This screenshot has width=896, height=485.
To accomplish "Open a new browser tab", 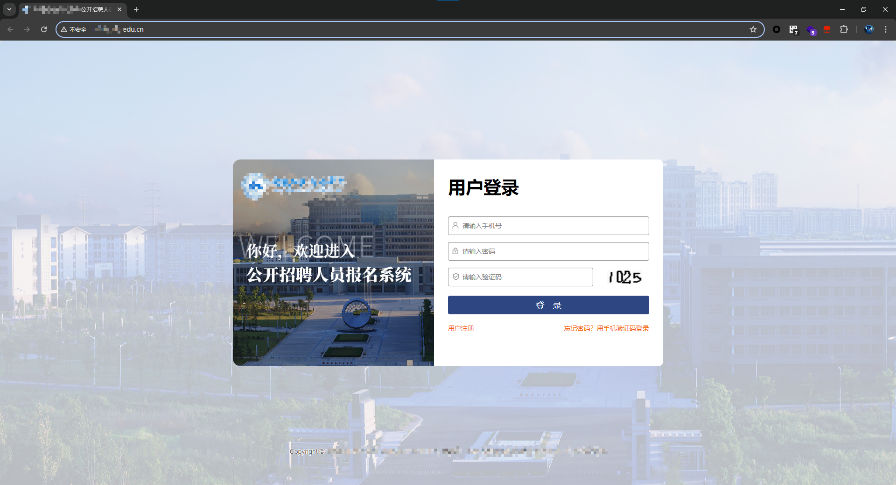I will coord(136,9).
